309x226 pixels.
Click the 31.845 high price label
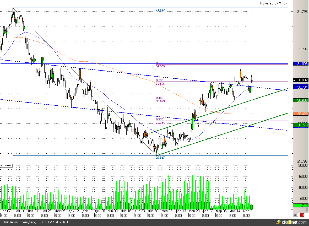point(160,10)
